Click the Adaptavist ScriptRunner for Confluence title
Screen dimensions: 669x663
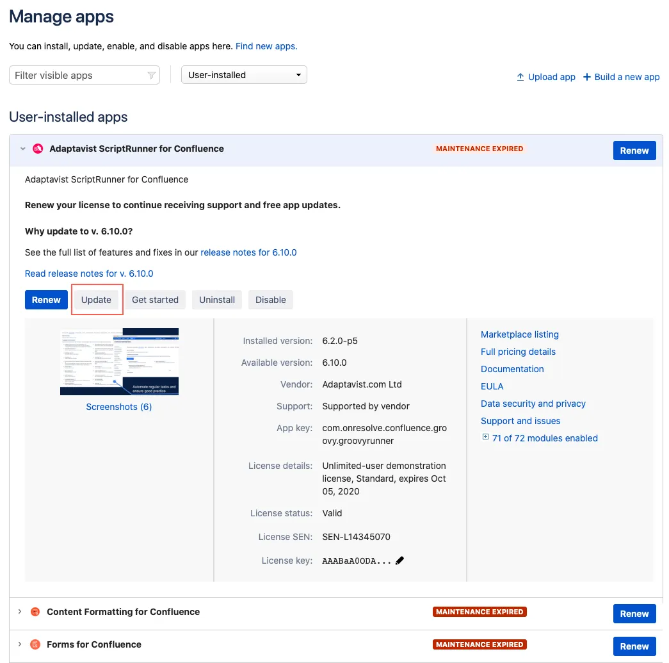(x=136, y=149)
